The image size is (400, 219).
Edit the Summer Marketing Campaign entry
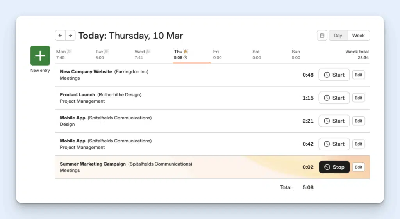pos(359,167)
